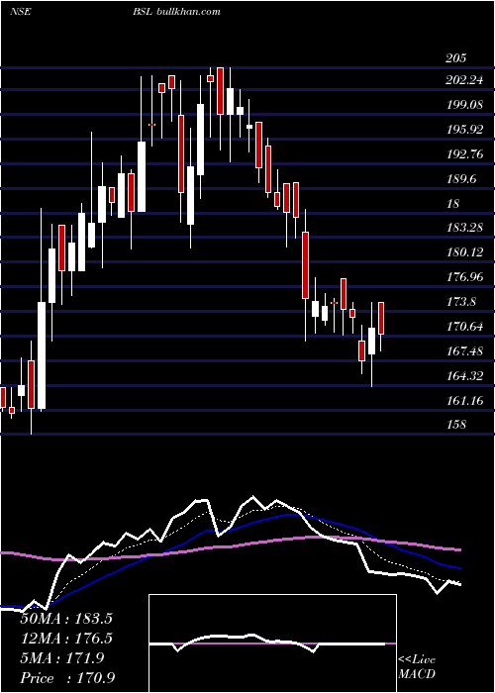Click the last red candlestick on the right
The image size is (495, 693).
tap(381, 318)
